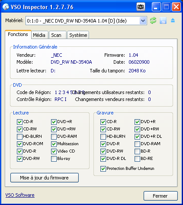
Task: Click the Matériel drive selection field
Action: pyautogui.click(x=86, y=21)
